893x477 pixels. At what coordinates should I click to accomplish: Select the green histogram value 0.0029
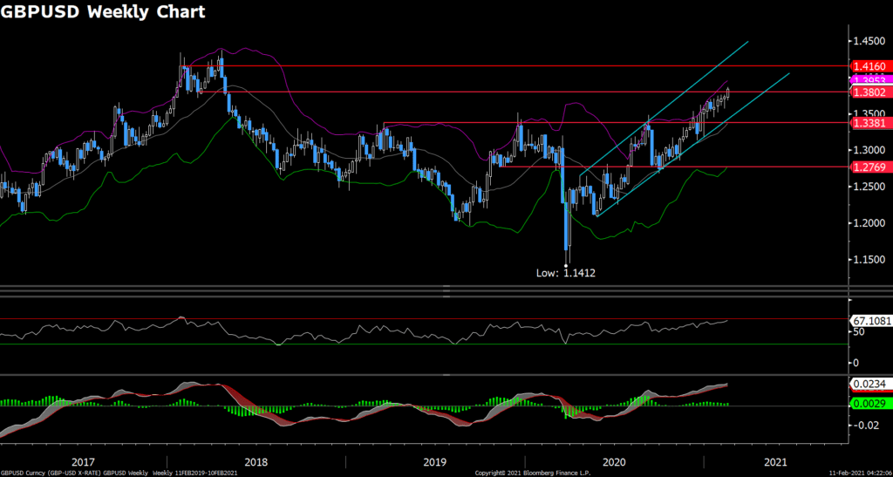coord(869,404)
